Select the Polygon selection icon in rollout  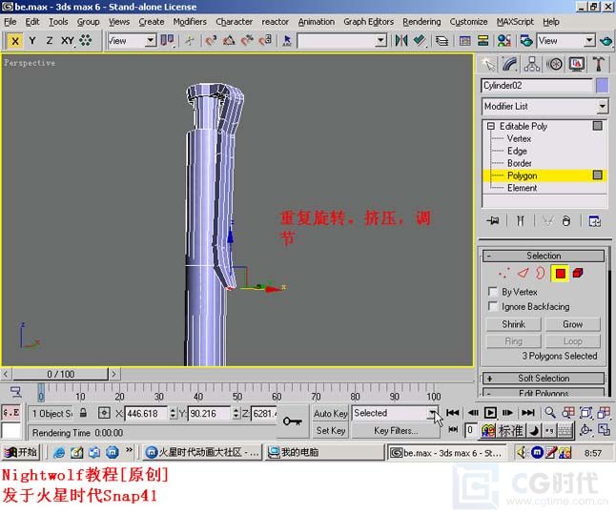pyautogui.click(x=560, y=273)
